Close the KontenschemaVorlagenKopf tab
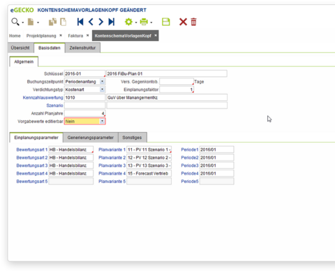This screenshot has height=272, width=335. pyautogui.click(x=156, y=35)
